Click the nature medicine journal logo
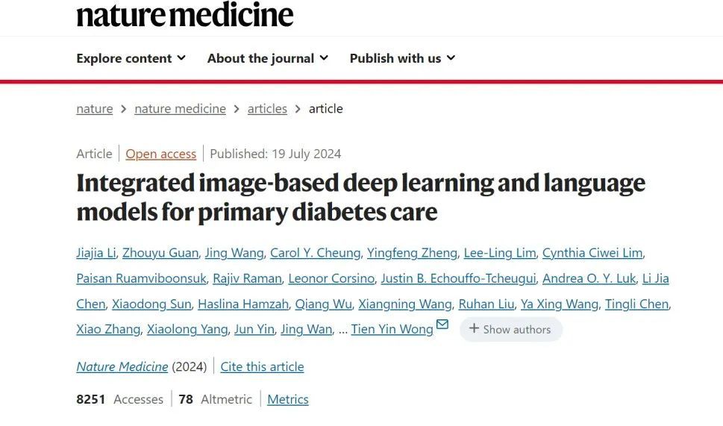 coord(185,14)
